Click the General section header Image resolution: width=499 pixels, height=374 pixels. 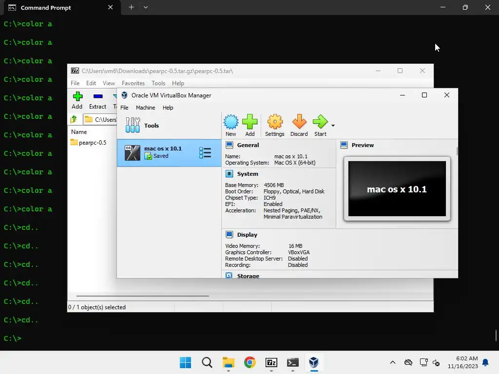(248, 145)
